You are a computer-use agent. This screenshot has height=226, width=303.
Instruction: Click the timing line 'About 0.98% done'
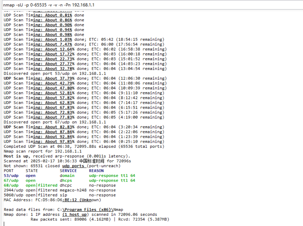tap(44, 34)
